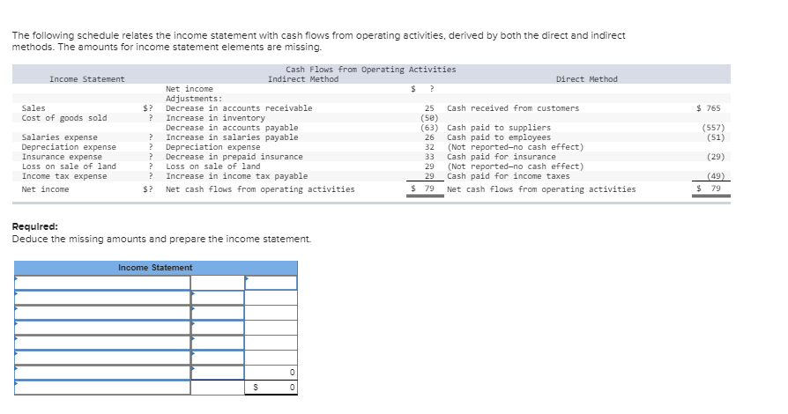Click 'Decrease in prepaid insurance' line
The width and height of the screenshot is (788, 414).
pos(234,157)
